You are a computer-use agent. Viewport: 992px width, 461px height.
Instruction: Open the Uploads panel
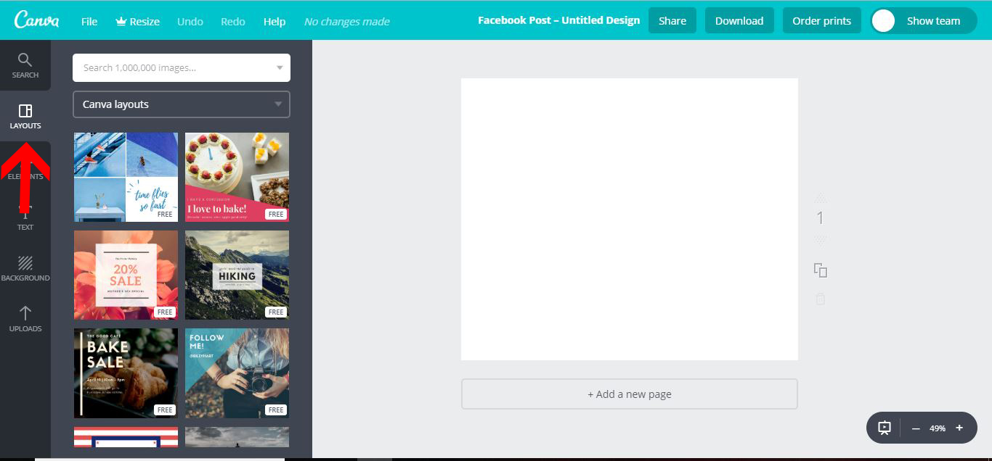tap(25, 319)
